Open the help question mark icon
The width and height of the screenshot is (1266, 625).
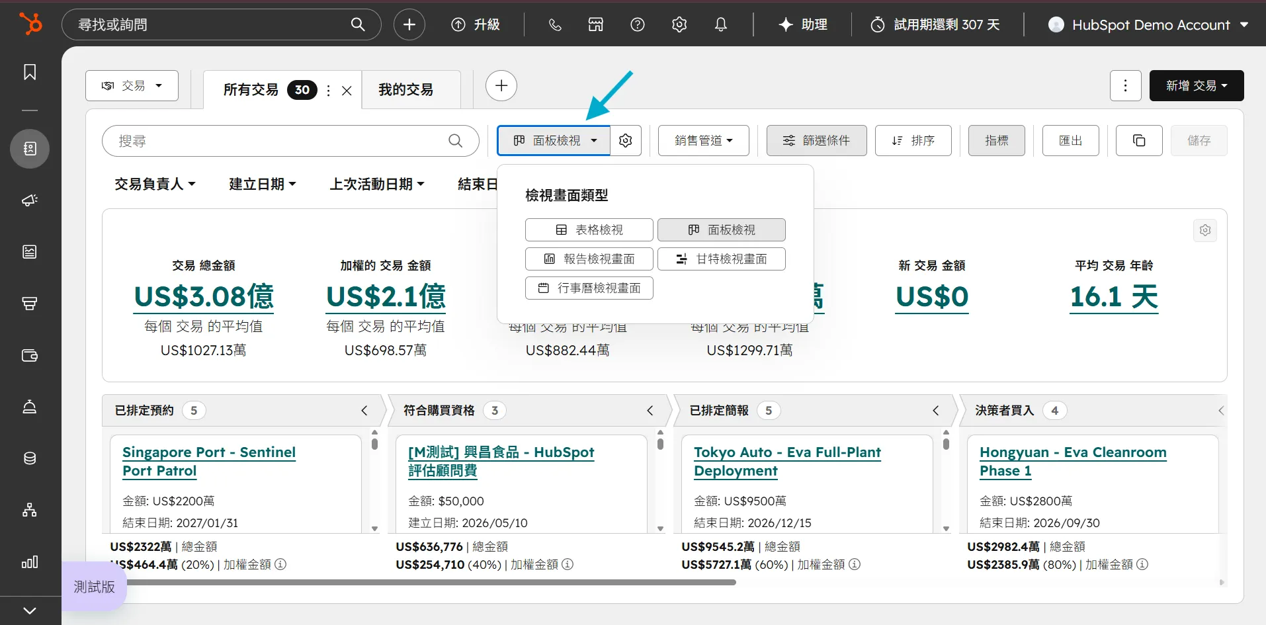[x=638, y=24]
